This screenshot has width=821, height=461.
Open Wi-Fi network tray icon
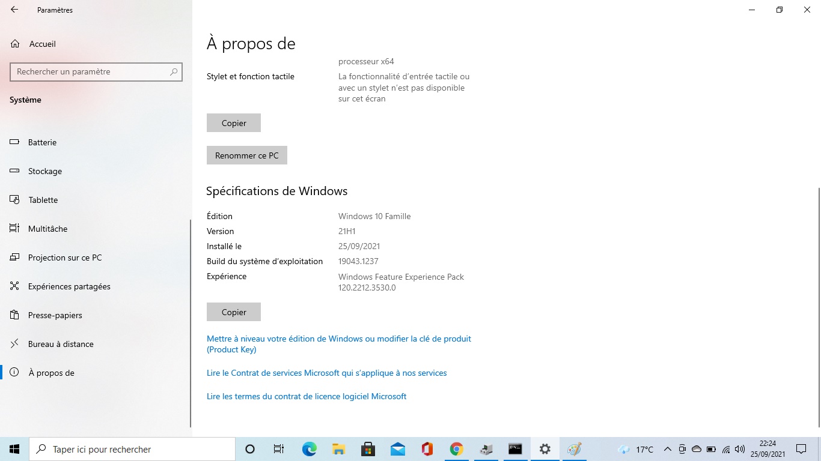point(726,449)
